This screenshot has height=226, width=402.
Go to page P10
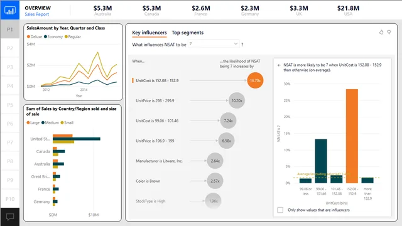10,199
